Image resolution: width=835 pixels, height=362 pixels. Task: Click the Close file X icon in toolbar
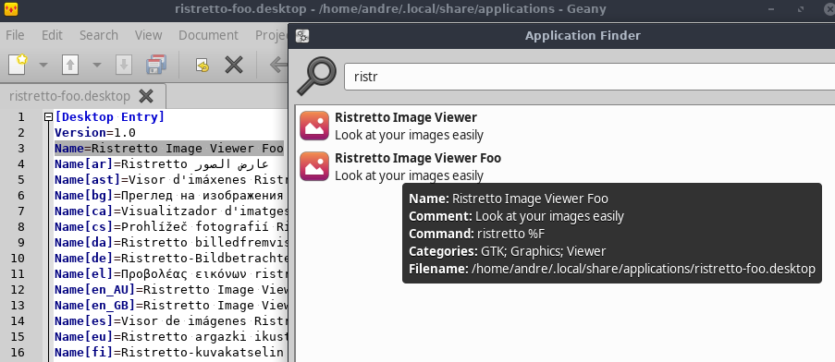click(x=234, y=65)
